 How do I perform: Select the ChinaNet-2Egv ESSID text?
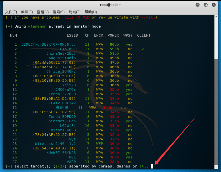pyautogui.click(x=61, y=54)
